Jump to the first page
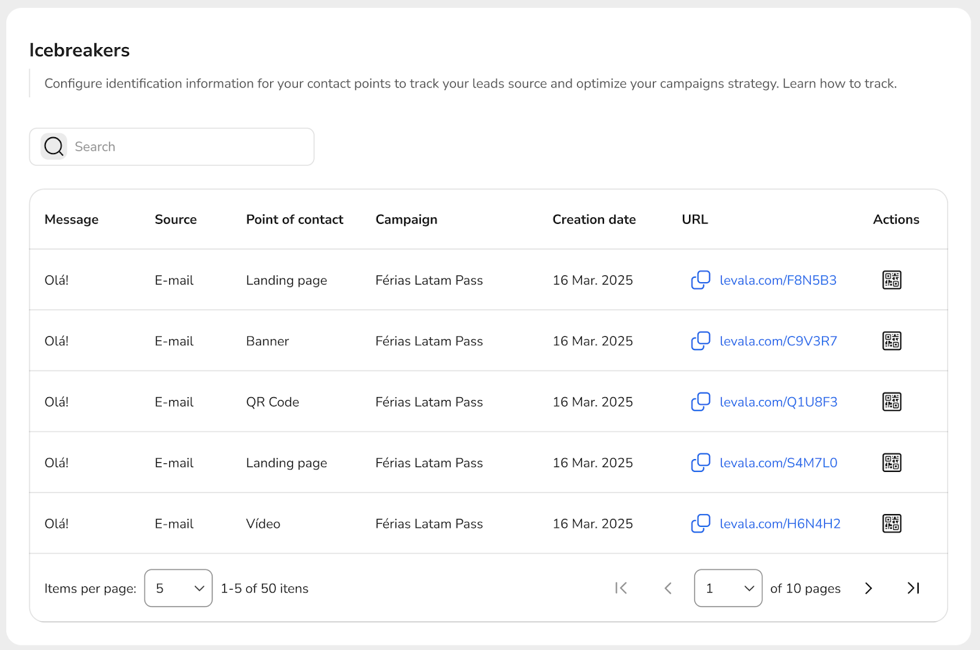The height and width of the screenshot is (650, 980). pos(621,588)
